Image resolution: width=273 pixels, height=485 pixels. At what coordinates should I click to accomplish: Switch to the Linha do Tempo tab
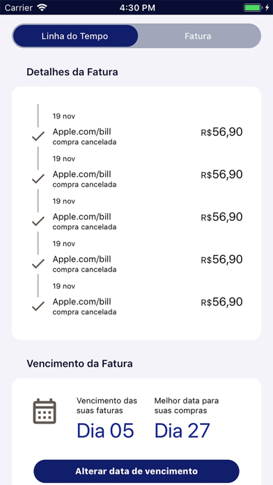75,36
